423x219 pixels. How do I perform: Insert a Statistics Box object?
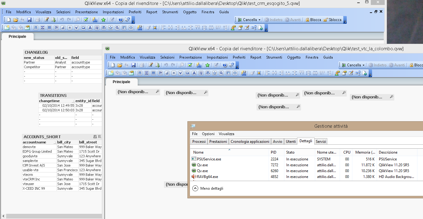point(43,27)
